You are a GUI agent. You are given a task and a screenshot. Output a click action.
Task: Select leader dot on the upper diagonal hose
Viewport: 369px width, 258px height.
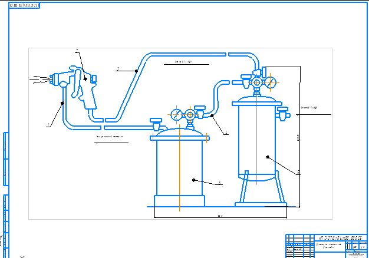click(136, 71)
